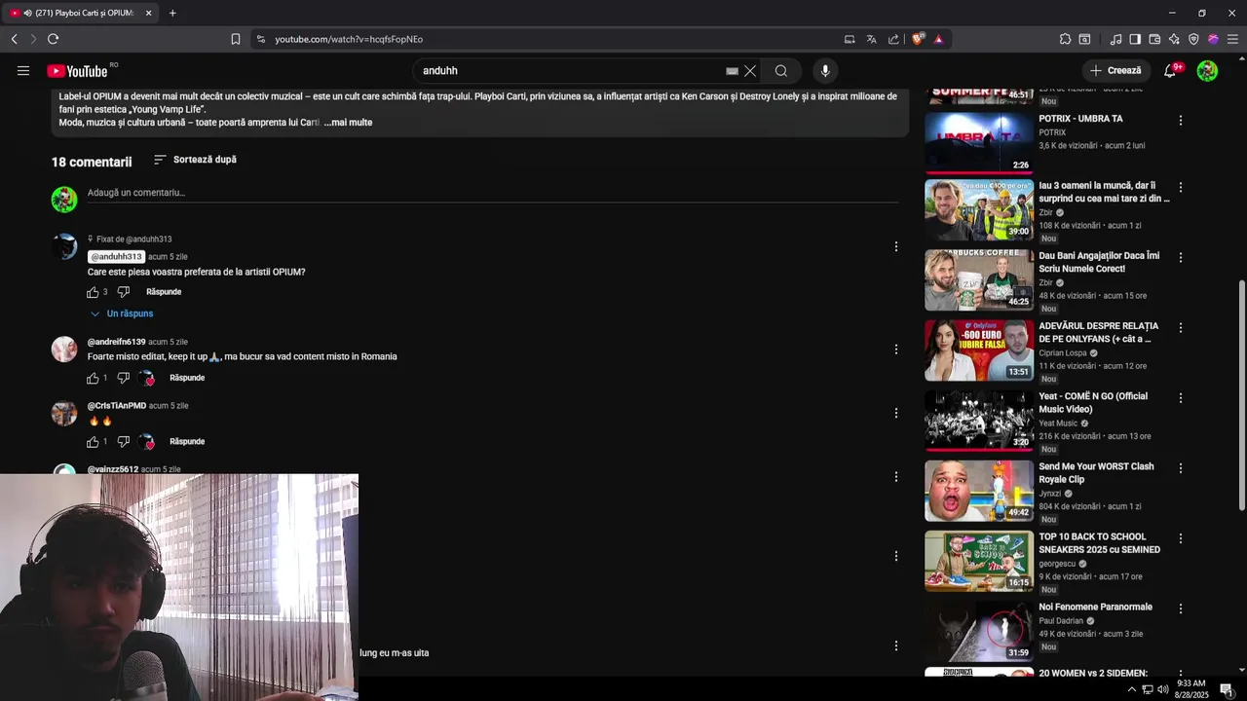Screen dimensions: 1247x701
Task: Go back to the previous page
Action: (x=14, y=39)
